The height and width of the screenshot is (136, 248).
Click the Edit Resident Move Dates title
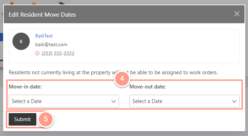click(x=42, y=15)
